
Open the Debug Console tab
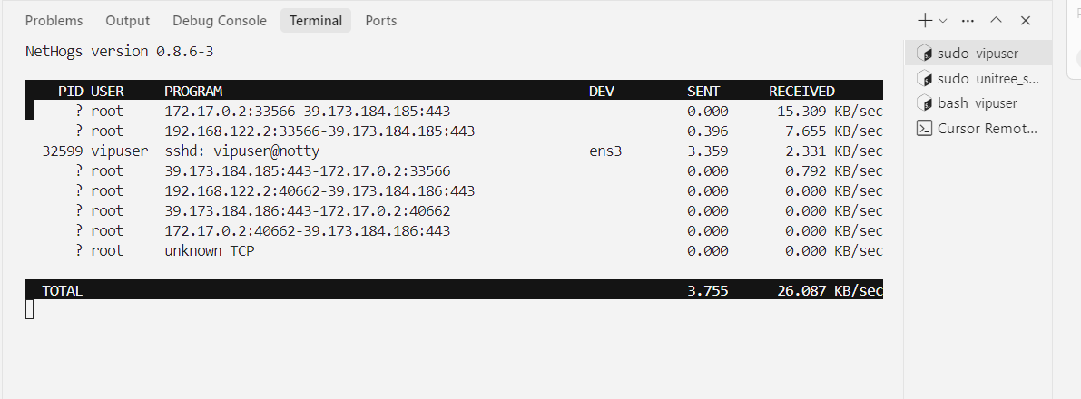coord(220,21)
